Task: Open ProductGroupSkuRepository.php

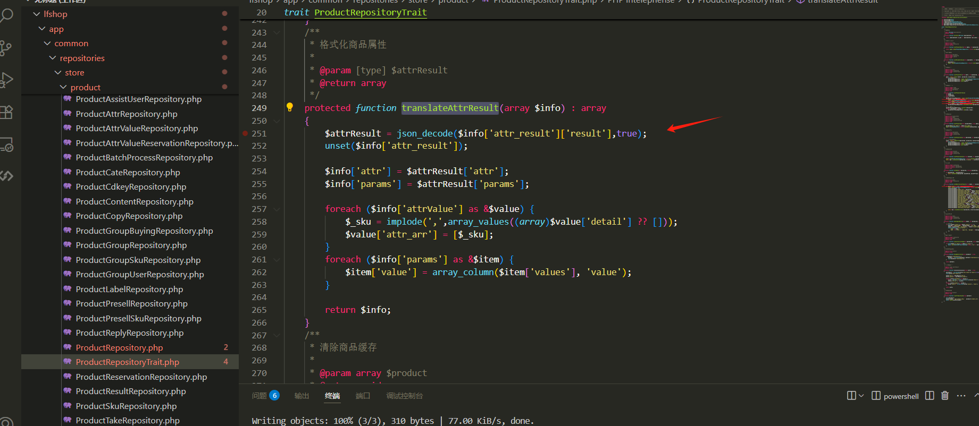Action: pos(138,260)
